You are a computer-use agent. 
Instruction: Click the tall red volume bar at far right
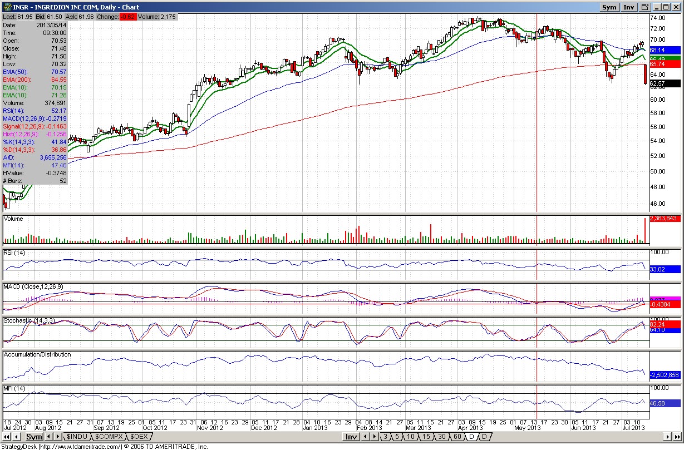pos(645,231)
